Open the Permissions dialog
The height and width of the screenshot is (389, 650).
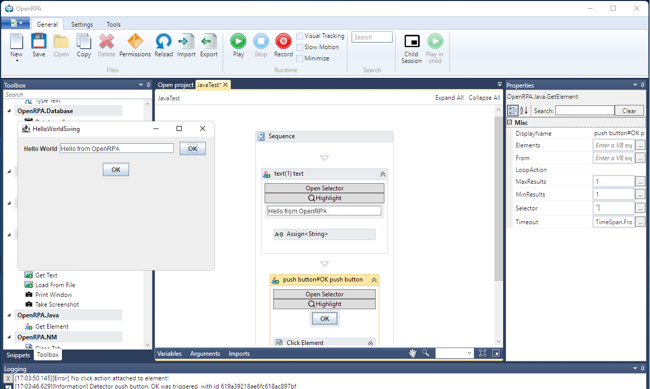[135, 46]
